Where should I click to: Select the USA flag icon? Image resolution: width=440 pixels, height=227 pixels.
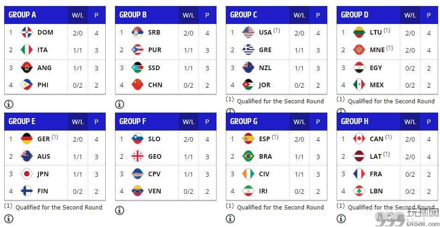click(x=248, y=32)
